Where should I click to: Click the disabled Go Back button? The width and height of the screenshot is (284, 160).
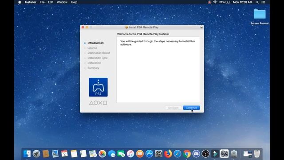pos(173,108)
